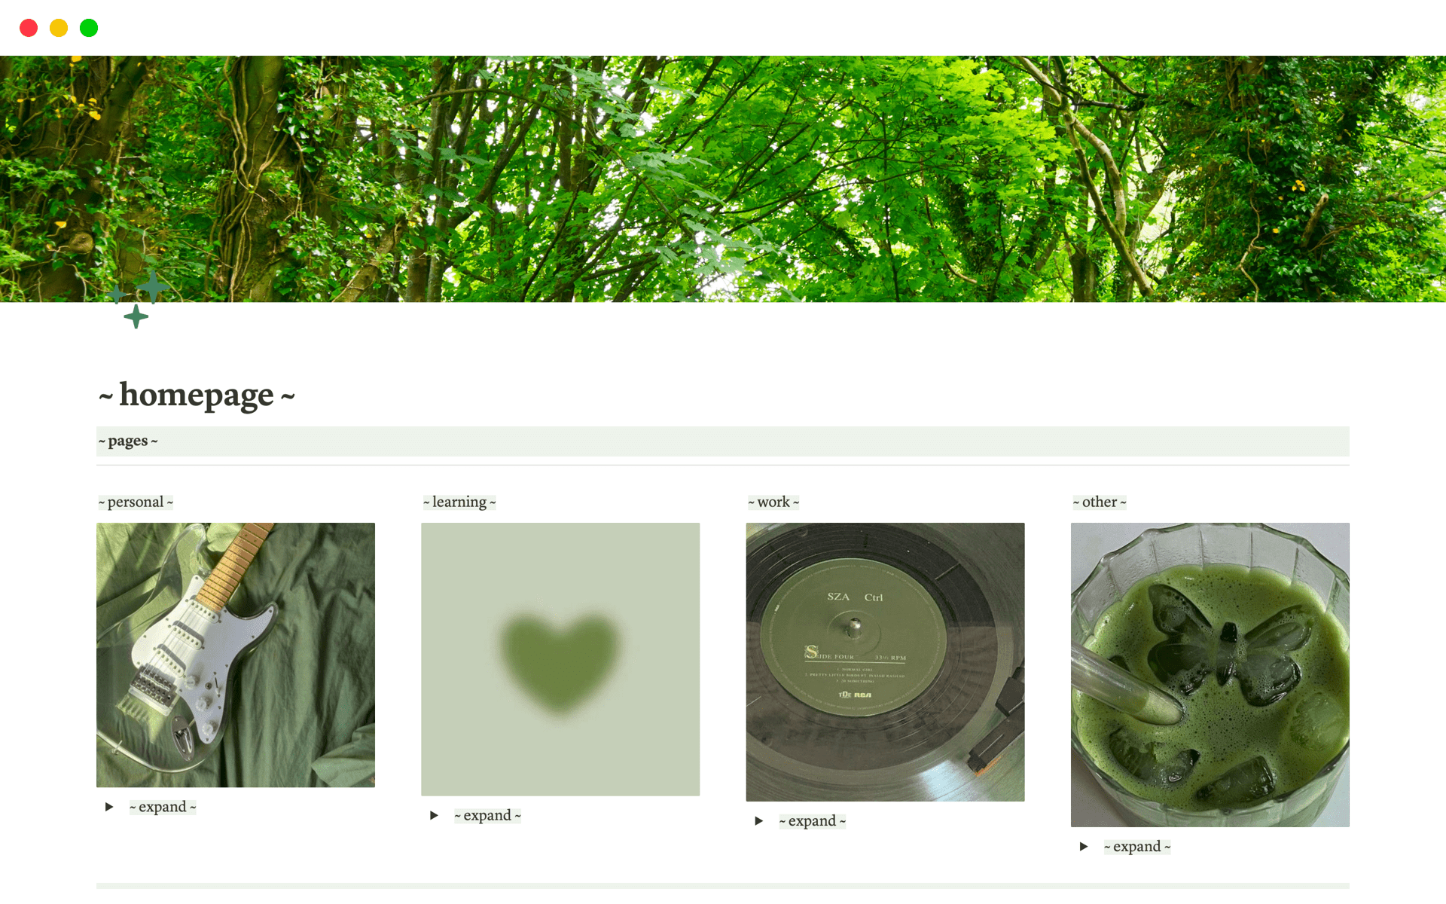Open the SZA Ctrl vinyl record image
1446x904 pixels.
(885, 662)
